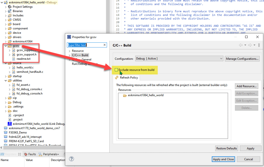
Task: Collapse the gcov folder
Action: point(6,46)
